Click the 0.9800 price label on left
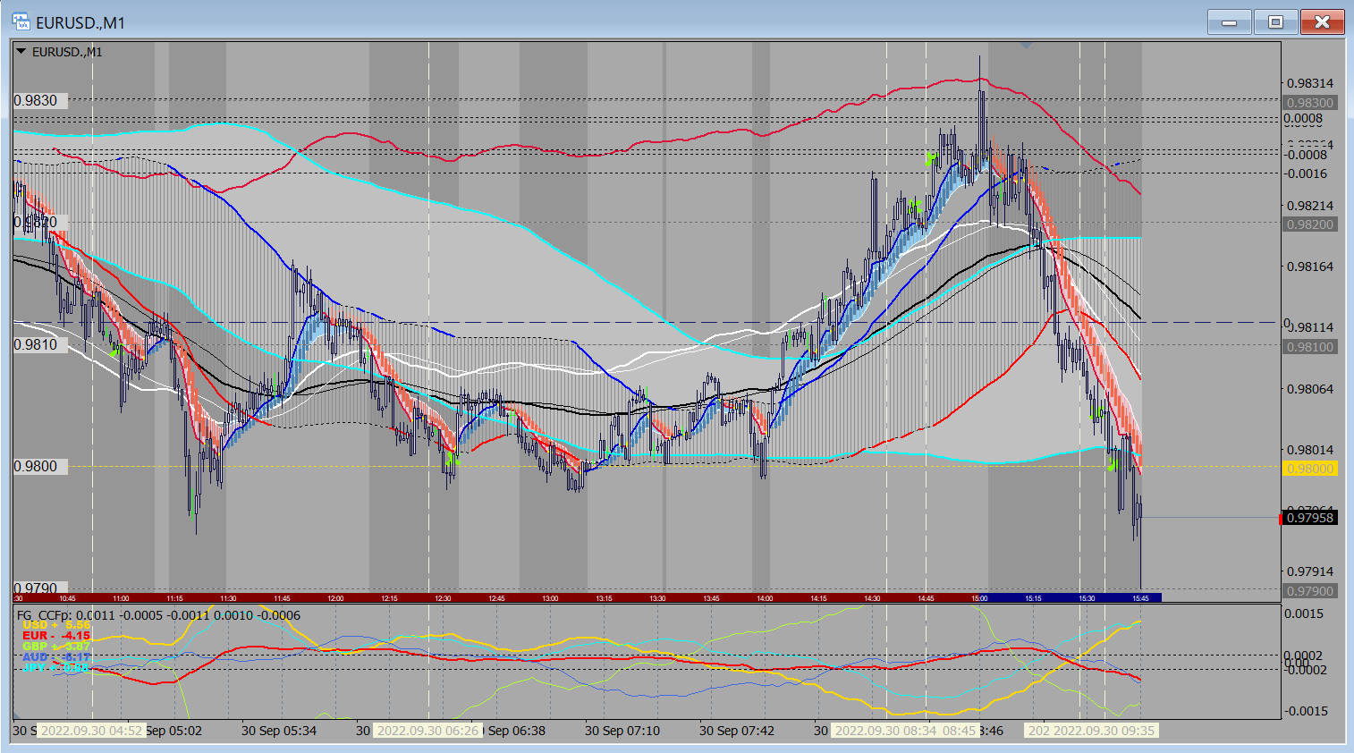 tap(37, 466)
